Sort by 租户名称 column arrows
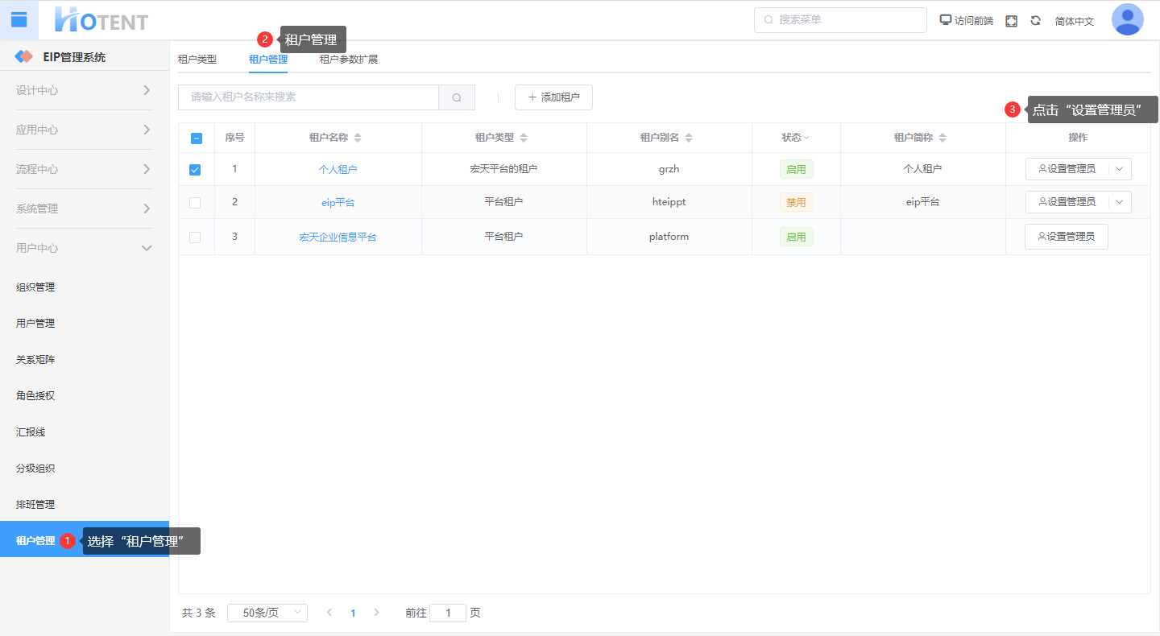 tap(358, 138)
